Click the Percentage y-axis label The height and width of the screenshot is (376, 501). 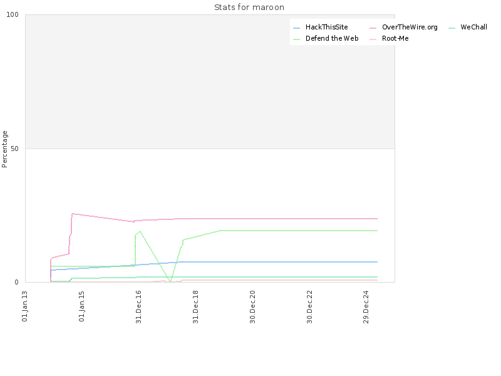(4, 149)
